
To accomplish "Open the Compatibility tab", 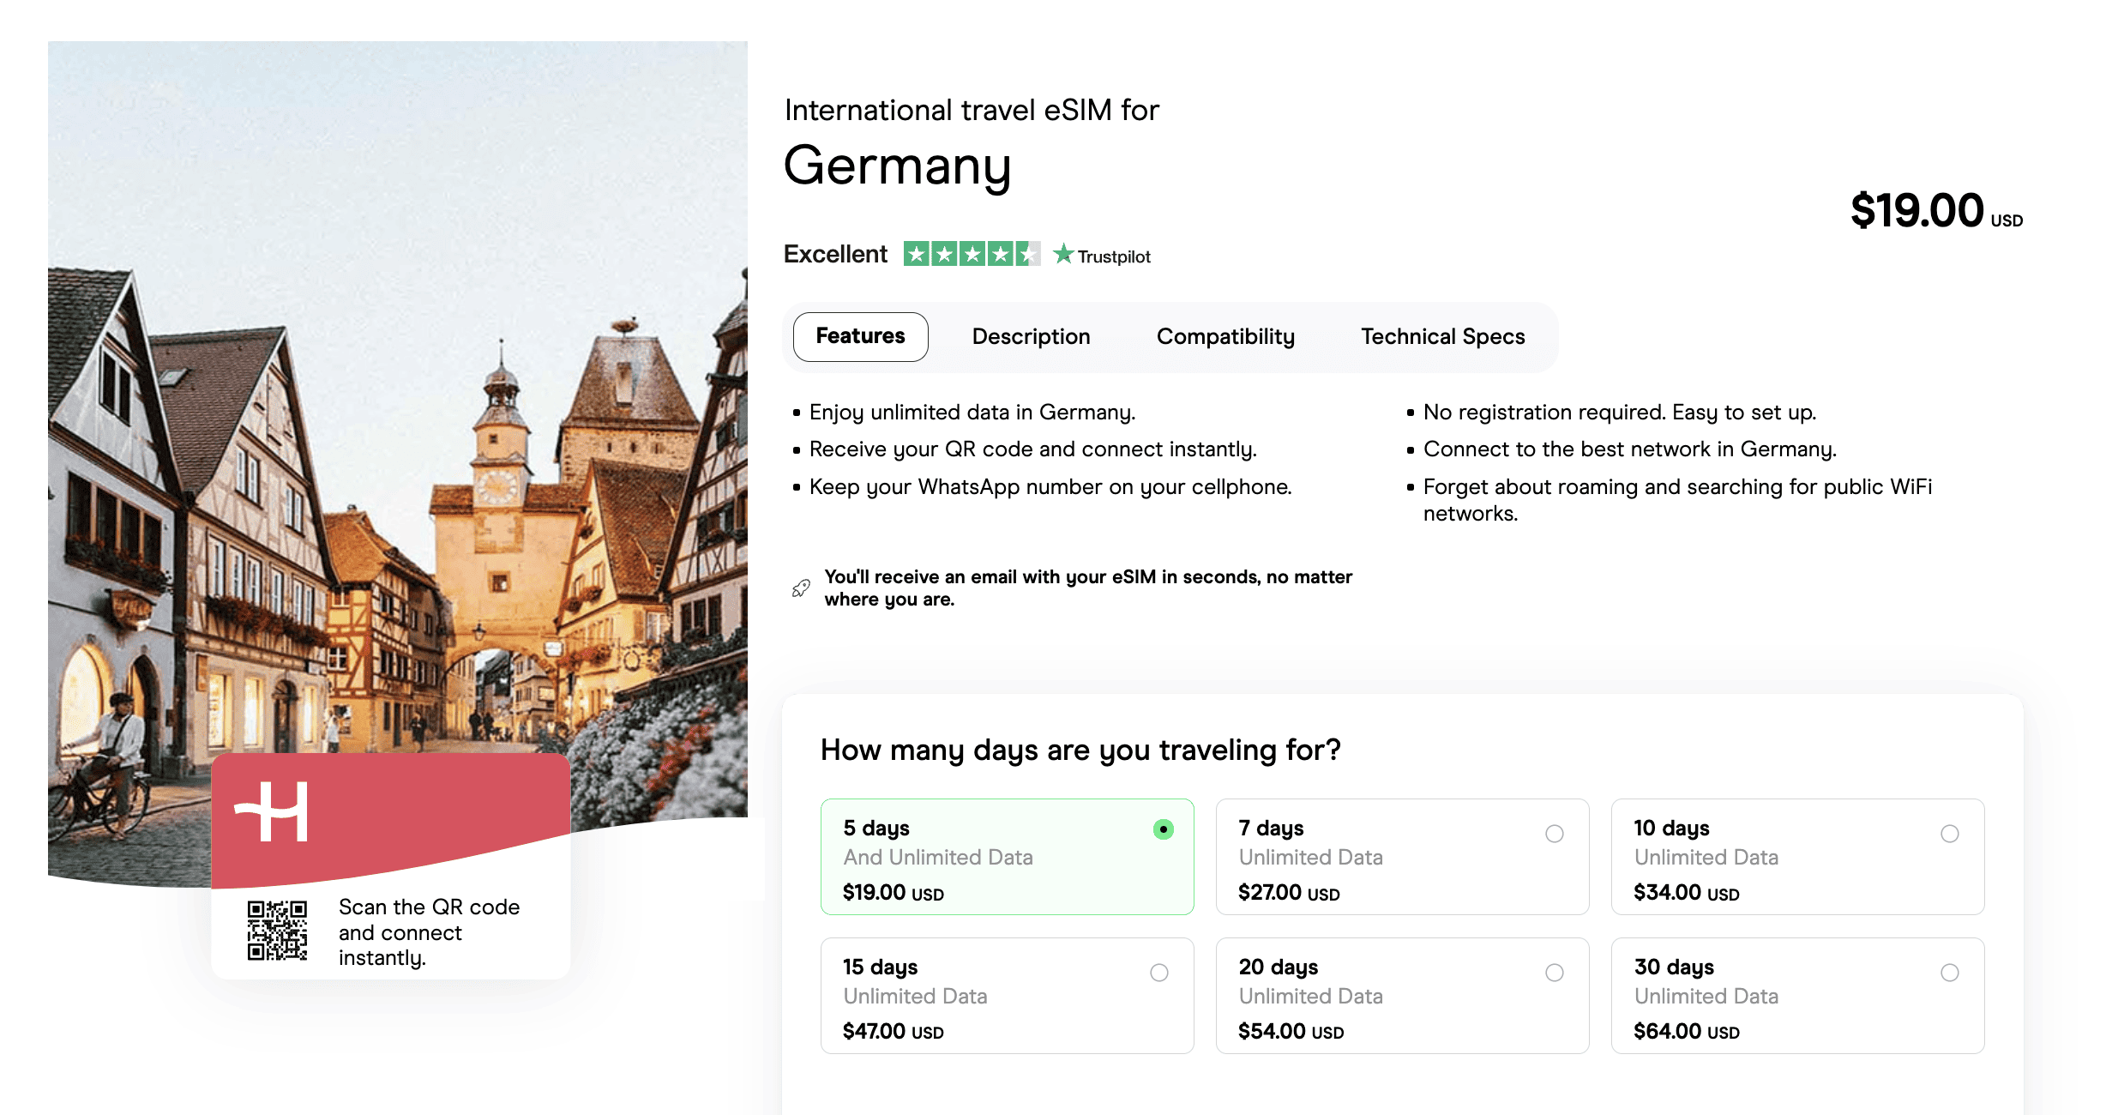I will [1225, 336].
